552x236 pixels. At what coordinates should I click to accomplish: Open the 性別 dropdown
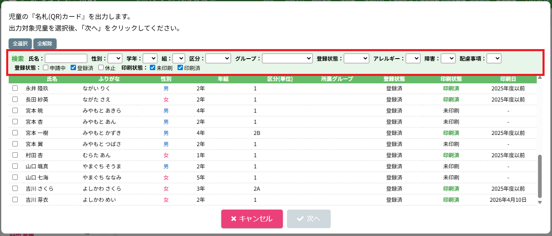[x=115, y=59]
